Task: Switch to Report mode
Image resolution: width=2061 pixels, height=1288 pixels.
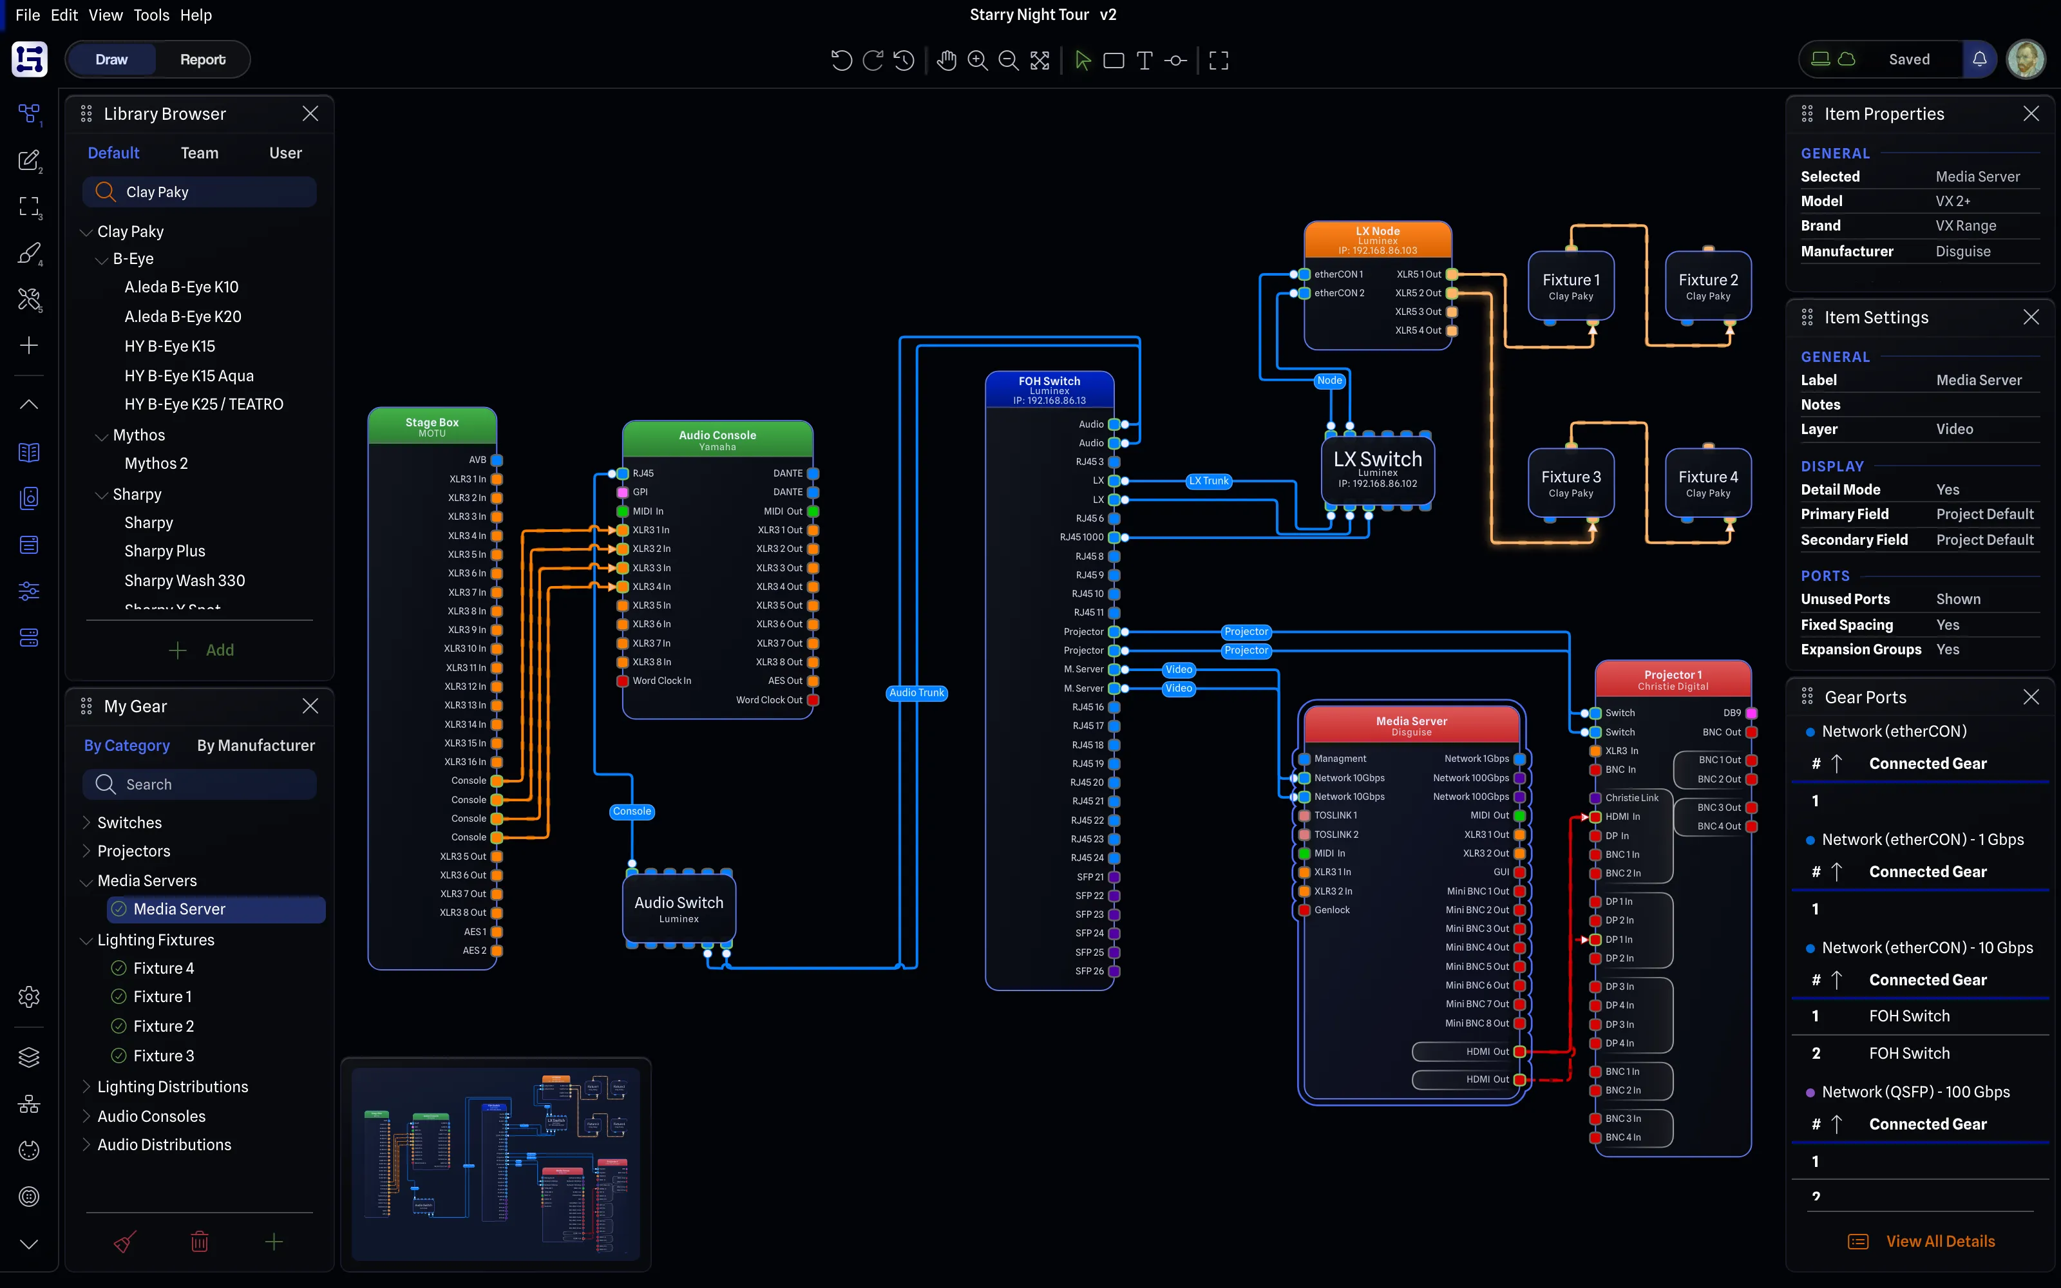Action: click(x=203, y=60)
